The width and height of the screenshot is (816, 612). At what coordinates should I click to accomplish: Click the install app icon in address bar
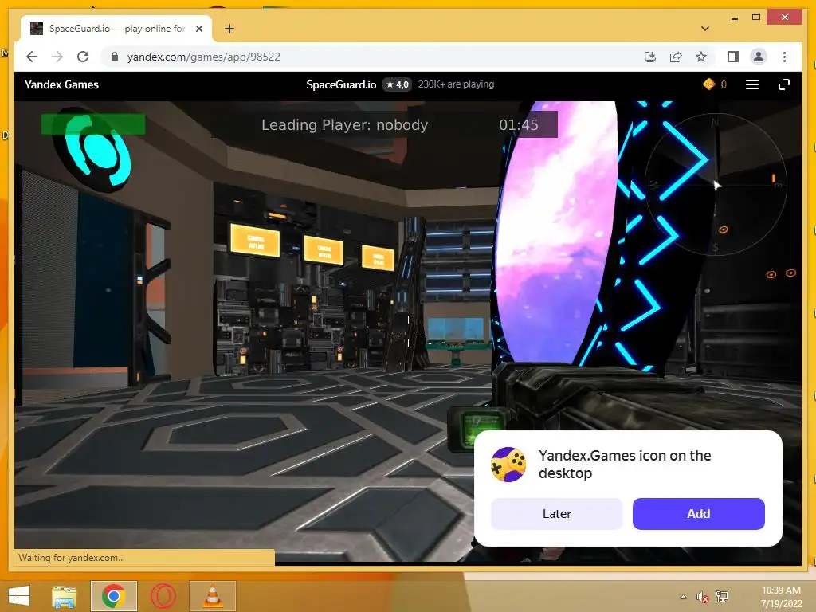[x=650, y=57]
